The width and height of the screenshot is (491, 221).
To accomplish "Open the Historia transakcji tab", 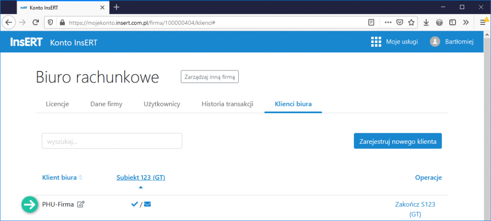I will point(227,104).
